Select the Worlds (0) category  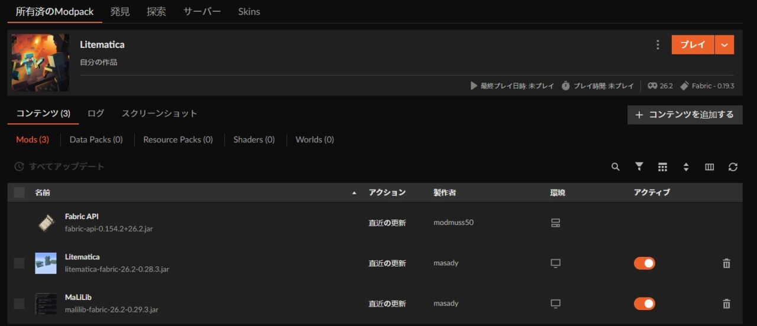pyautogui.click(x=315, y=140)
